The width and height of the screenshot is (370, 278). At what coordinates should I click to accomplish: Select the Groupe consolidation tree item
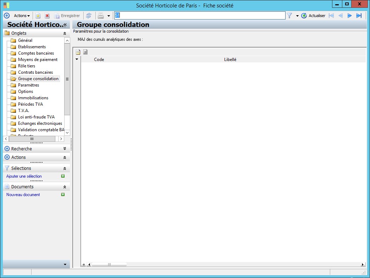click(38, 78)
